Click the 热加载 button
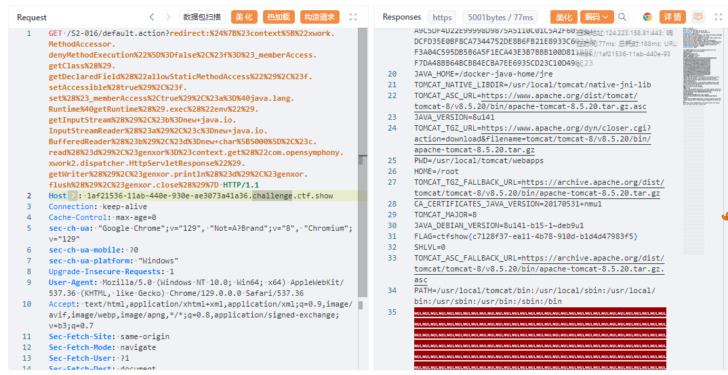The height and width of the screenshot is (375, 728). coord(279,17)
